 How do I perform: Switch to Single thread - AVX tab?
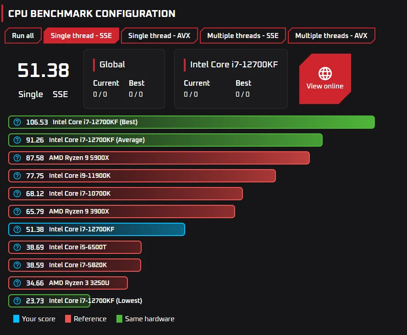pos(159,36)
